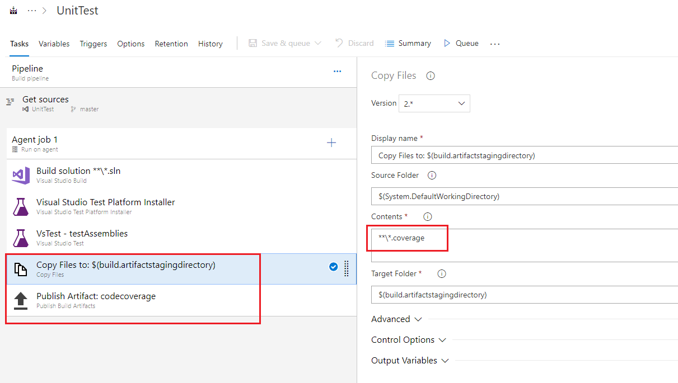Click the Source Folder info icon
Viewport: 678px width, 383px height.
[x=432, y=176]
